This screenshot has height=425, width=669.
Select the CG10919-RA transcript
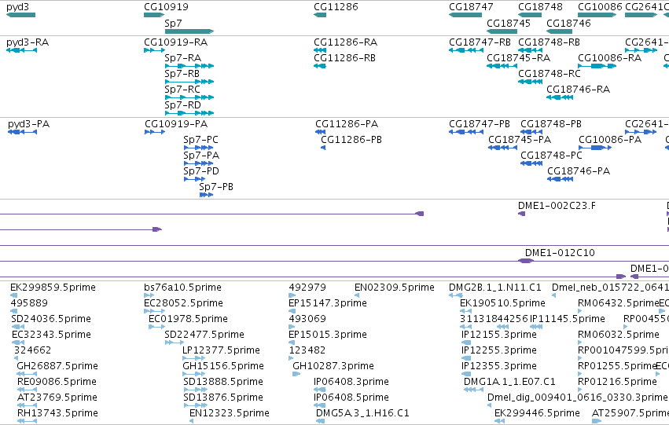pyautogui.click(x=154, y=50)
